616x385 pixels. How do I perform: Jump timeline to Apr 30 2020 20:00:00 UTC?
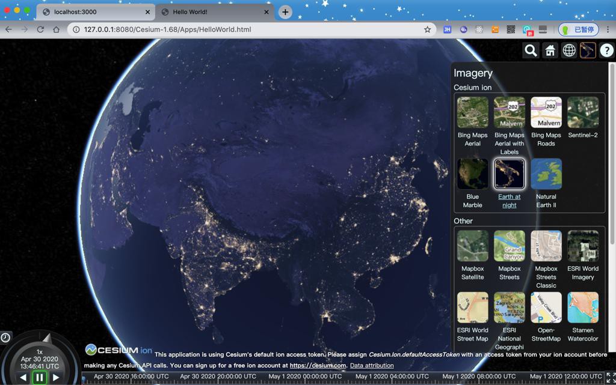tap(218, 377)
